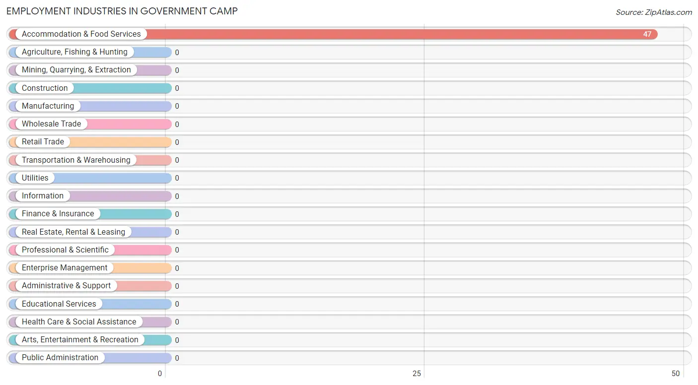
Task: Click the 0 value beside Information
Action: point(177,196)
